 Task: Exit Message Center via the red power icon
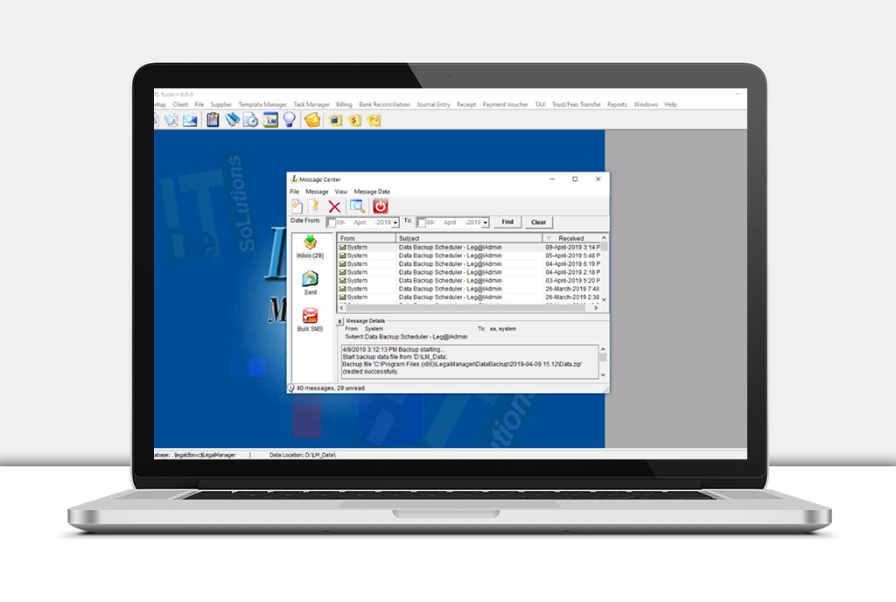point(380,206)
